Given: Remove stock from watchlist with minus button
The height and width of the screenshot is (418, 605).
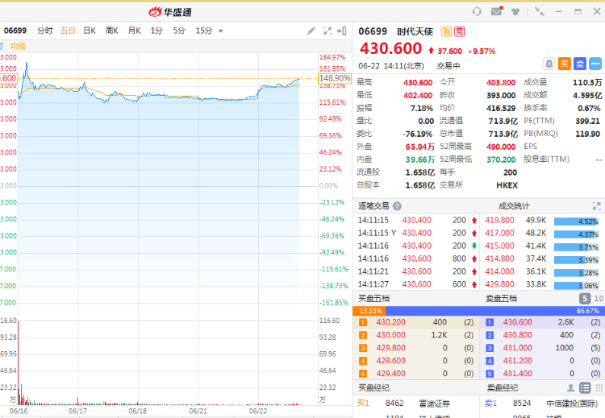Looking at the screenshot, I should 595,64.
